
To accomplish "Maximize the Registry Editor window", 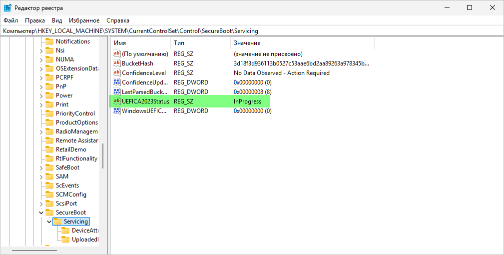I will coord(470,7).
